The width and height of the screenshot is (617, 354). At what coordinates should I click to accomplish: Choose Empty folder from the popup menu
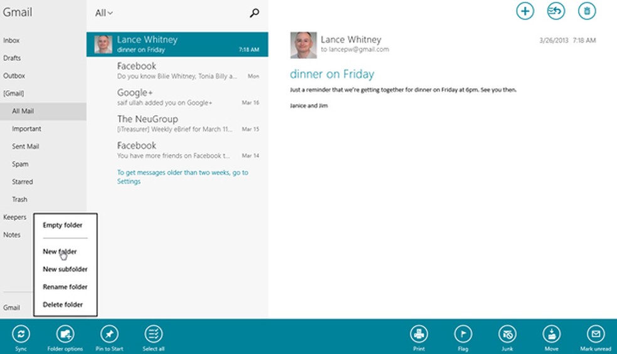click(x=63, y=225)
